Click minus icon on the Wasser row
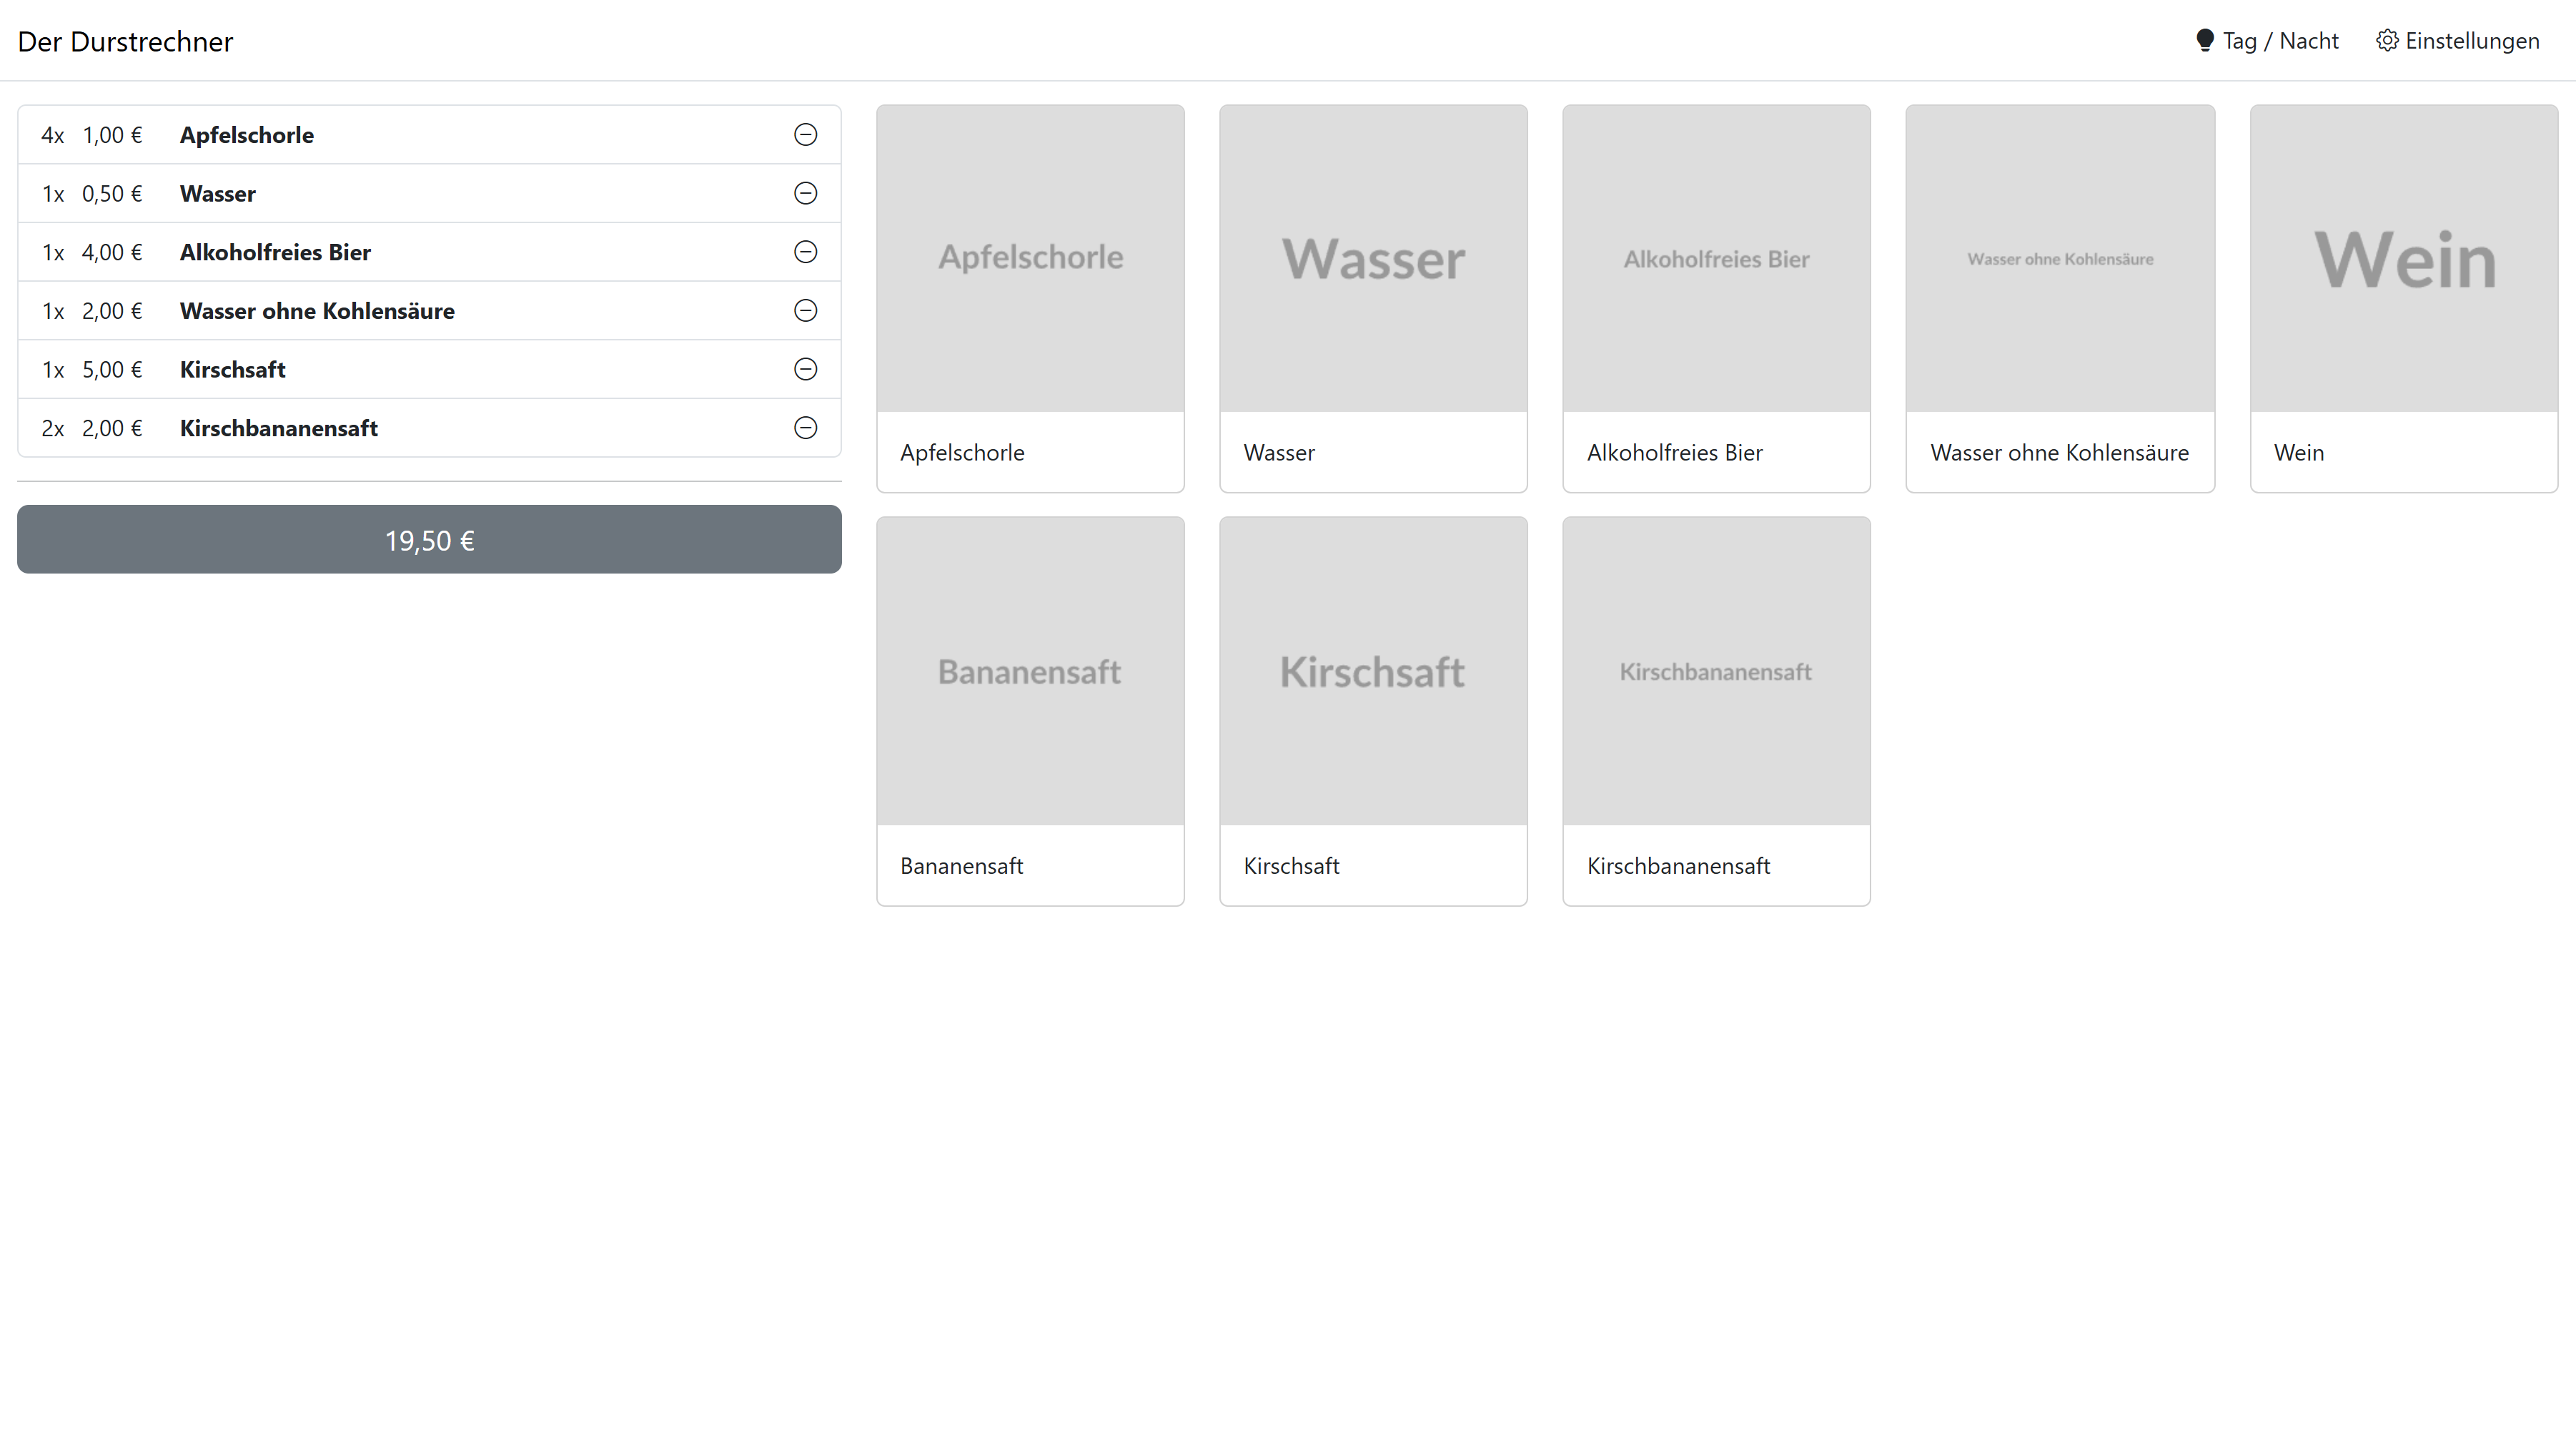The height and width of the screenshot is (1436, 2576). (805, 193)
